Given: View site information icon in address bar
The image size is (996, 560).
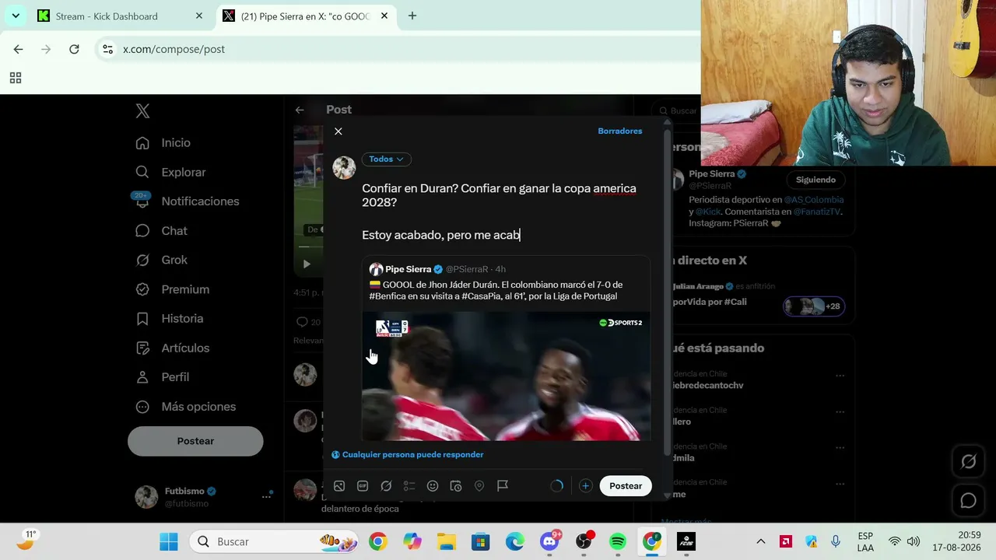Looking at the screenshot, I should point(108,49).
